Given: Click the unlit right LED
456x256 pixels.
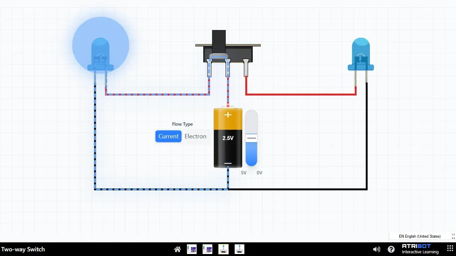Looking at the screenshot, I should point(361,54).
